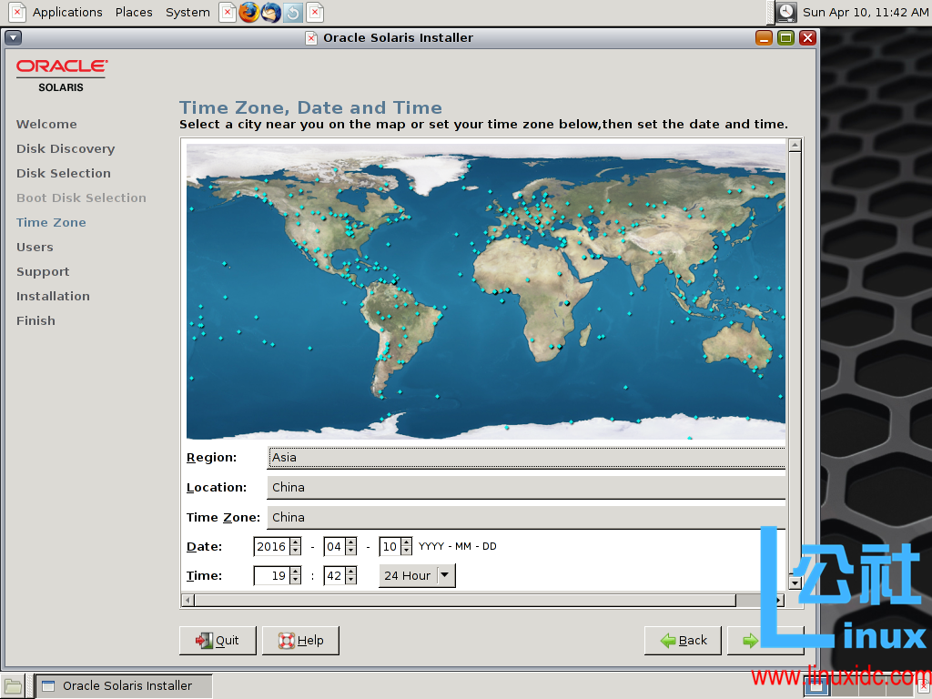Click the Oracle Solaris logo
The height and width of the screenshot is (699, 932).
point(62,76)
